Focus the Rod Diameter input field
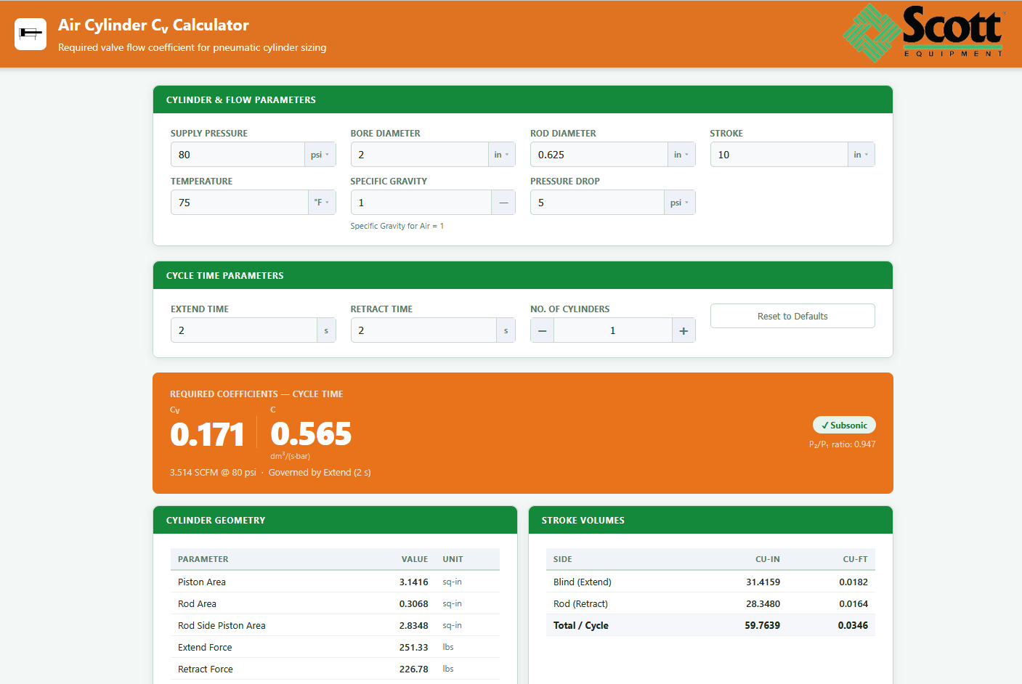1022x684 pixels. click(599, 155)
